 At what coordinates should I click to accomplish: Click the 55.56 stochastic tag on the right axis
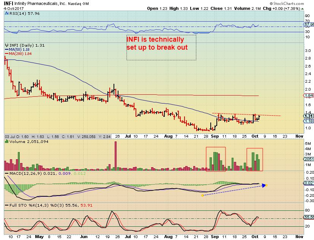click(309, 217)
